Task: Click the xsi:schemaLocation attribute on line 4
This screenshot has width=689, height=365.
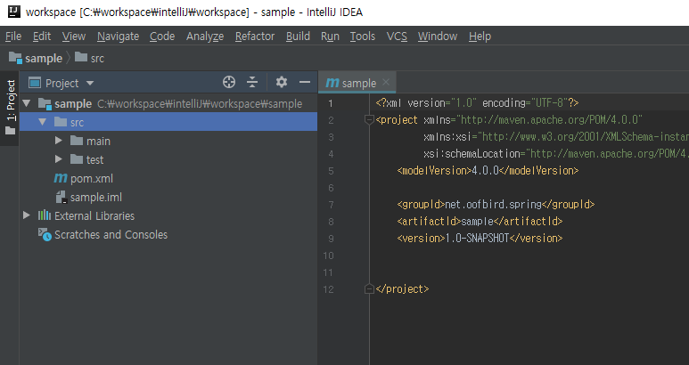Action: [556, 153]
